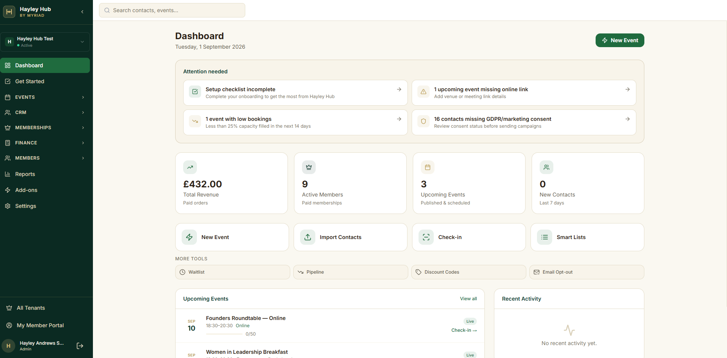This screenshot has height=358, width=727.
Task: Click the All Tenants crown icon
Action: pyautogui.click(x=9, y=308)
